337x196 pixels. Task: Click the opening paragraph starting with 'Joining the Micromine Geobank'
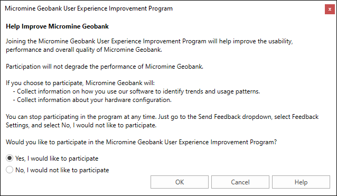click(149, 45)
